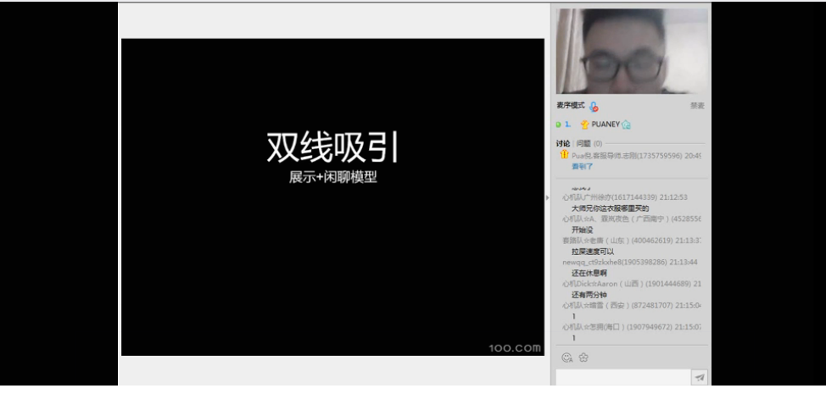This screenshot has width=826, height=405.
Task: Click the 麦序模式 mode label
Action: pyautogui.click(x=571, y=105)
